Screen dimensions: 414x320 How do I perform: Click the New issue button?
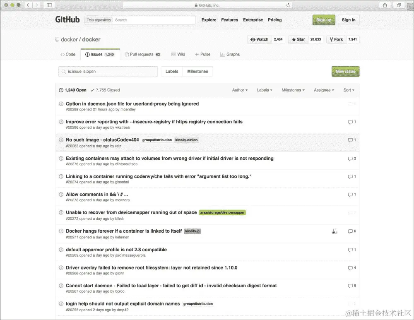pyautogui.click(x=345, y=71)
